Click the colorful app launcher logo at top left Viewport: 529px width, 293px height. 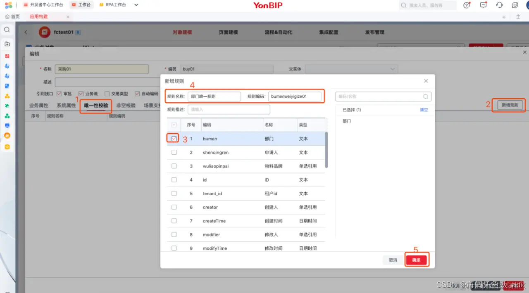(8, 5)
